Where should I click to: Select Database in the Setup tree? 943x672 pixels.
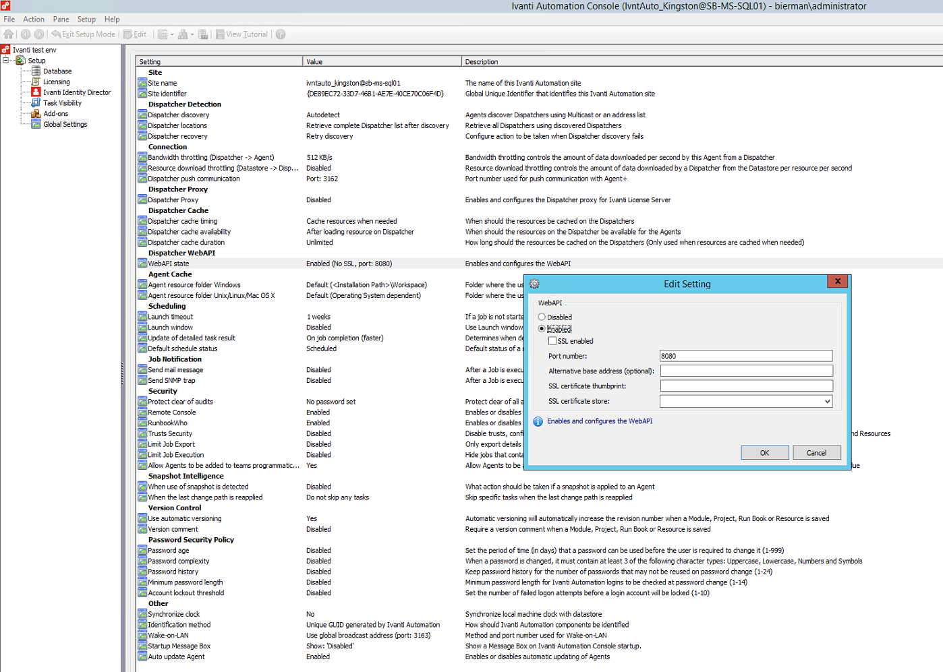[57, 71]
